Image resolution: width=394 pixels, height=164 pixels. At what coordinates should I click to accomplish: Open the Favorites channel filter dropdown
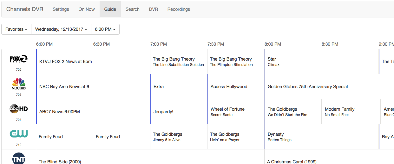click(x=16, y=29)
